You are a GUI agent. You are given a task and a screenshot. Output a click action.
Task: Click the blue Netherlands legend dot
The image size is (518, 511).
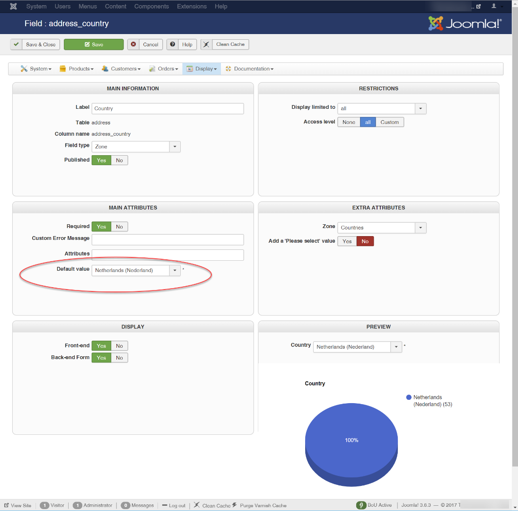pos(409,397)
